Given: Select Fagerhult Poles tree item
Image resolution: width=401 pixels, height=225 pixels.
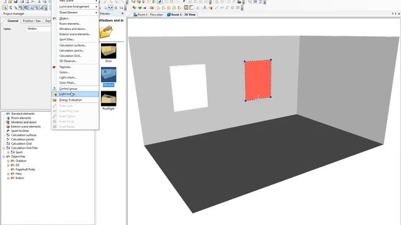Looking at the screenshot, I should click(x=25, y=169).
